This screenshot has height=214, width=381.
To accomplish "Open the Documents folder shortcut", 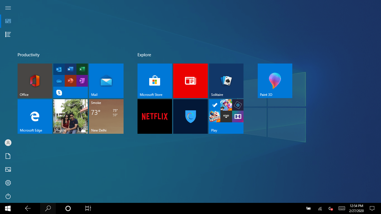I will click(8, 156).
